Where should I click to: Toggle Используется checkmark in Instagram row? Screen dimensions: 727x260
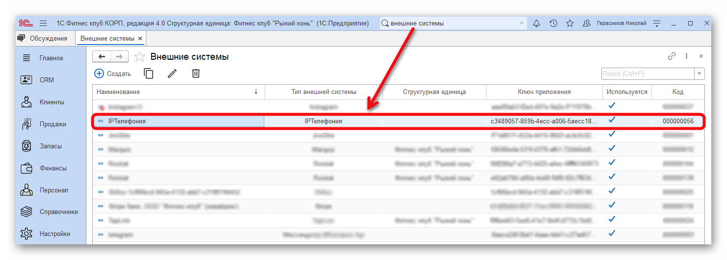(612, 106)
